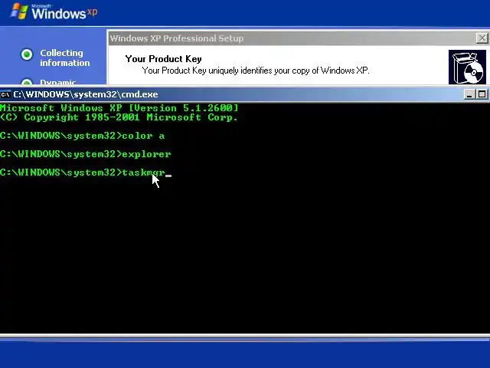Click the Copyright 1985-2001 Microsoft Corp. line

[x=119, y=117]
